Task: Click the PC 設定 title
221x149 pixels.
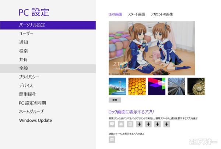Action: point(34,12)
